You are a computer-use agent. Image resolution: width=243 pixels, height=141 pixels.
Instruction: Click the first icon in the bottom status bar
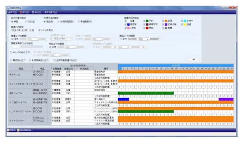tap(8, 130)
